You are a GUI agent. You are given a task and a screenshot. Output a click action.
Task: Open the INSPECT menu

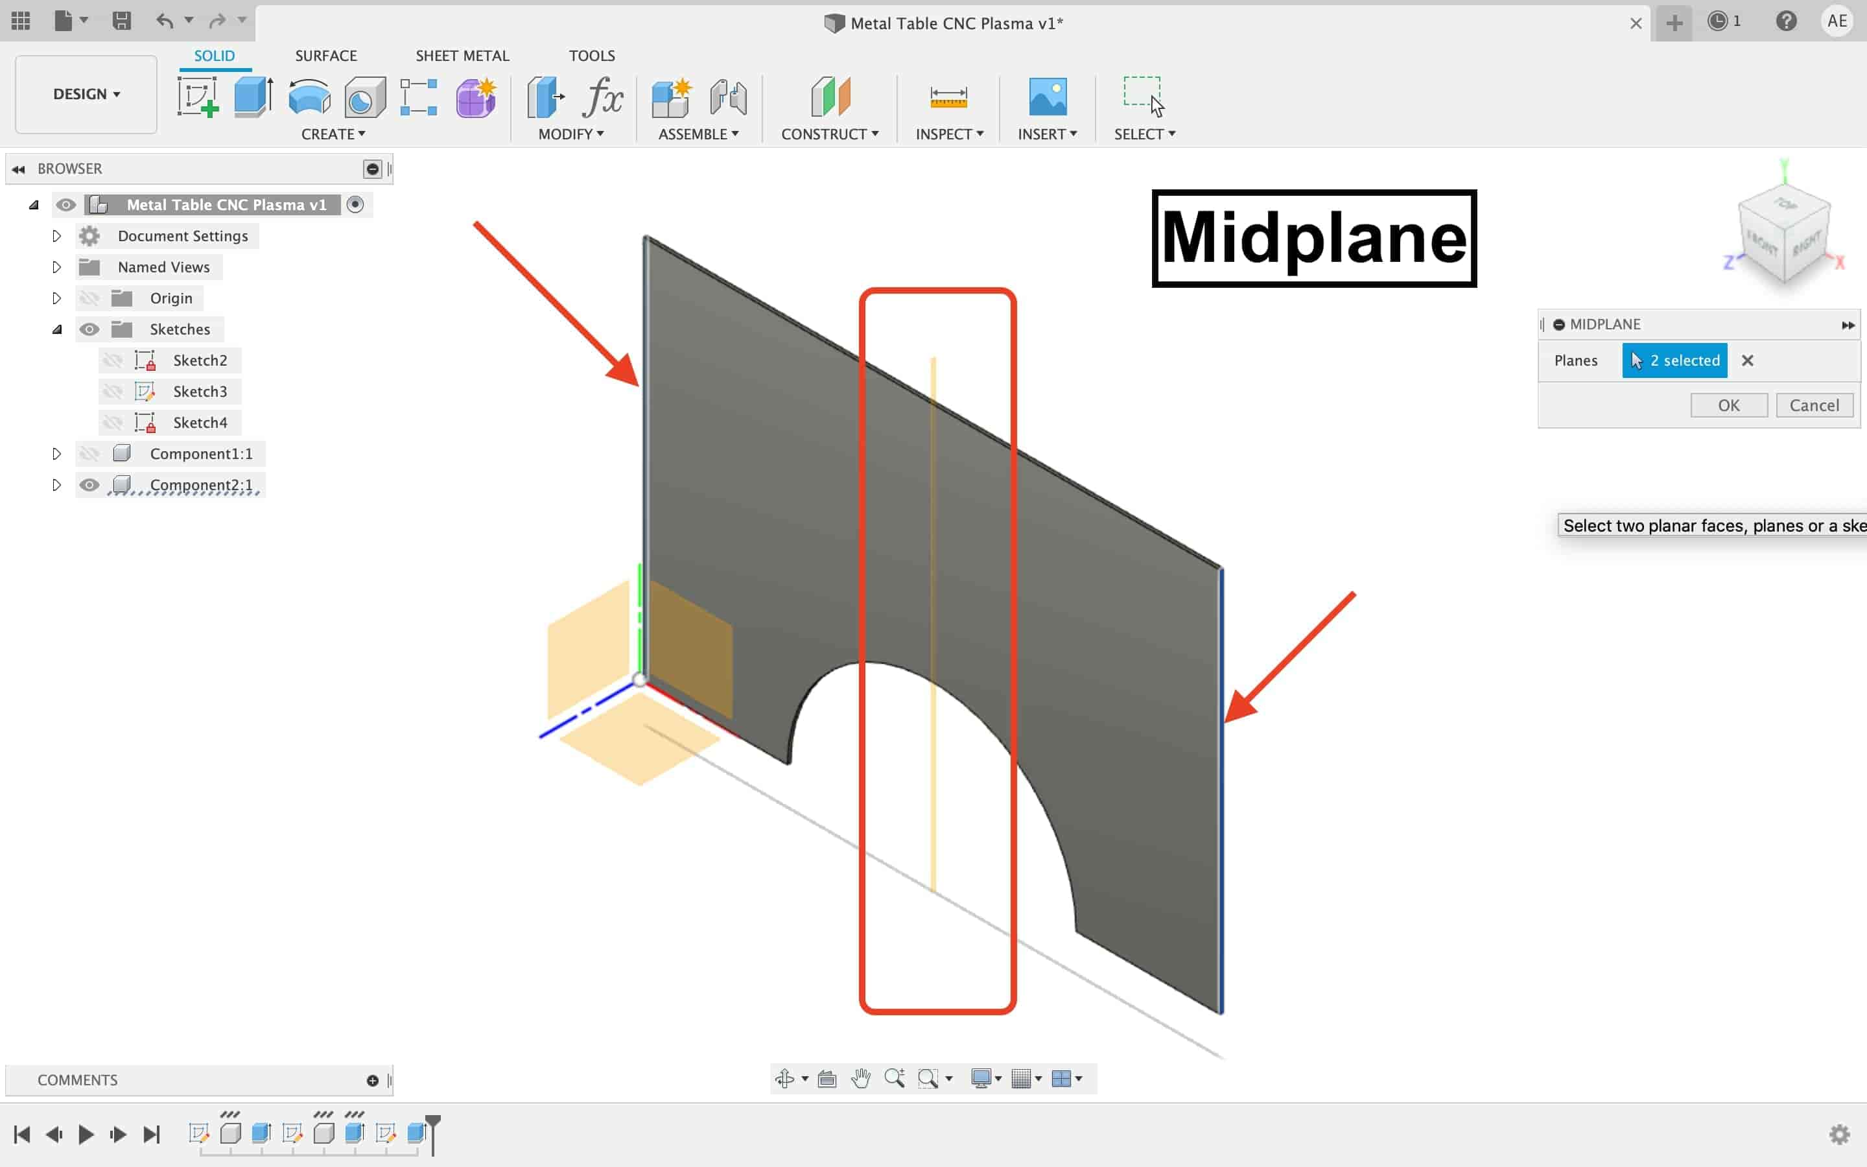950,134
